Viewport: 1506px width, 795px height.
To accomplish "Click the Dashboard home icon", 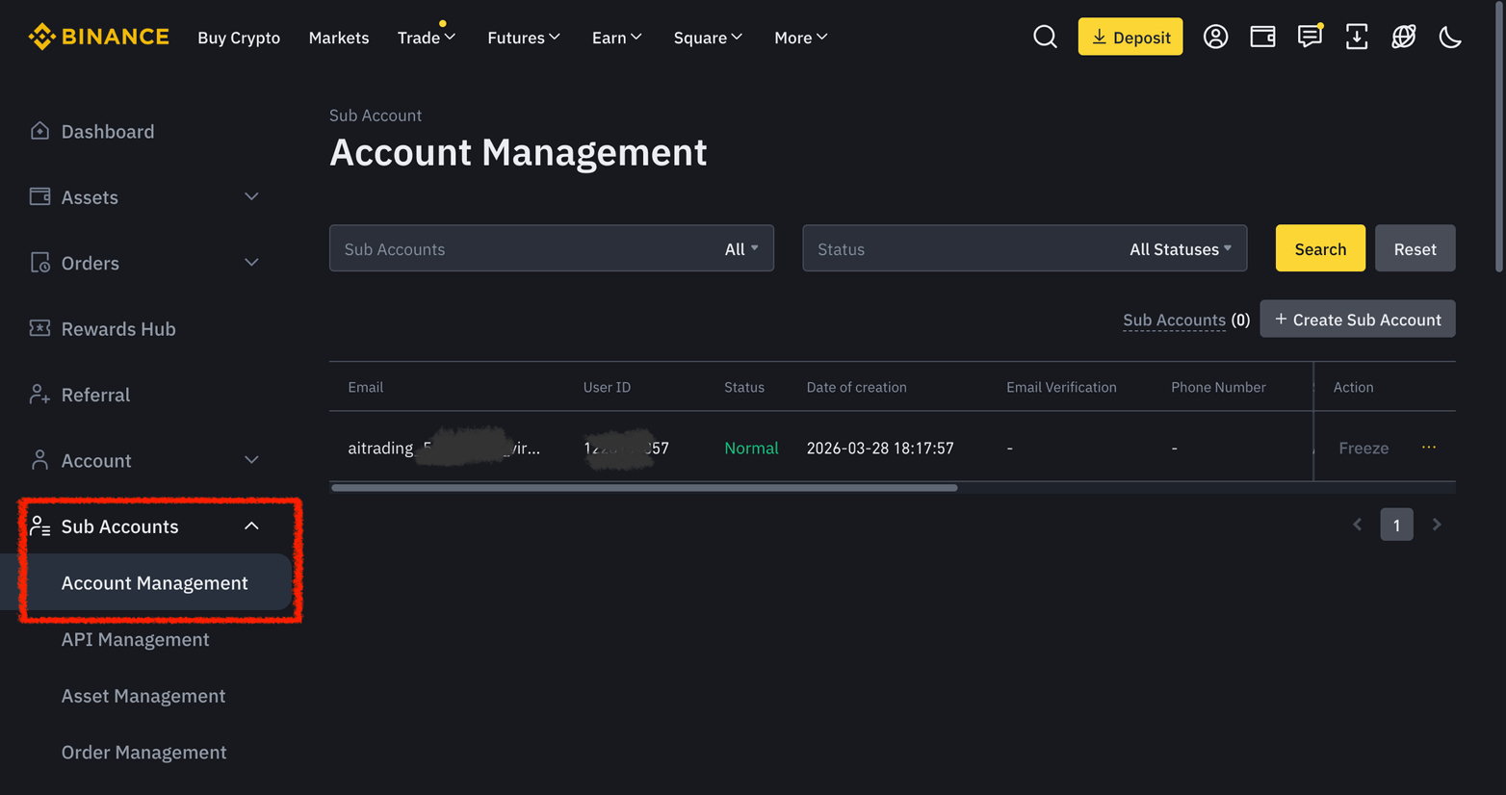I will [39, 131].
